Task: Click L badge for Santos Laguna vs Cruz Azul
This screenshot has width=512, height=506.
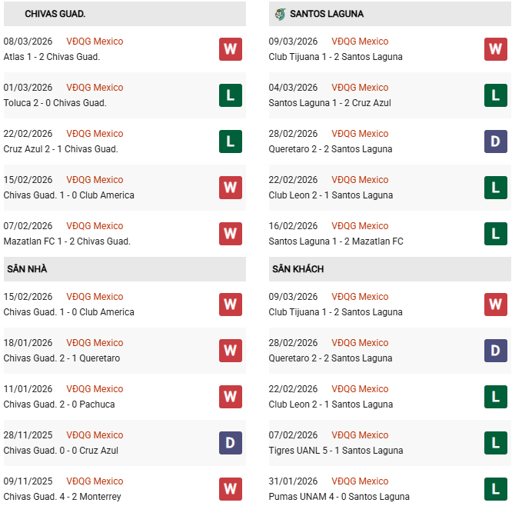Action: pos(496,95)
